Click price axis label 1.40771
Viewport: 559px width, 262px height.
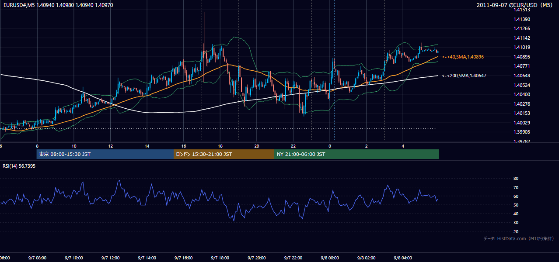point(521,66)
